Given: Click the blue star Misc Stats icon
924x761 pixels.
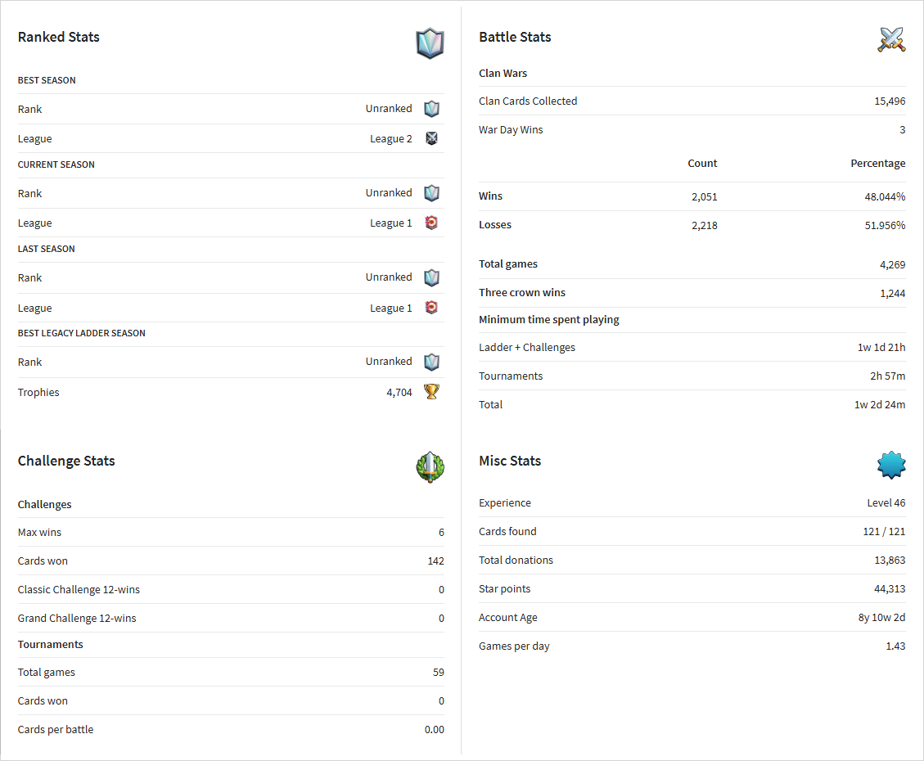Looking at the screenshot, I should [x=891, y=465].
